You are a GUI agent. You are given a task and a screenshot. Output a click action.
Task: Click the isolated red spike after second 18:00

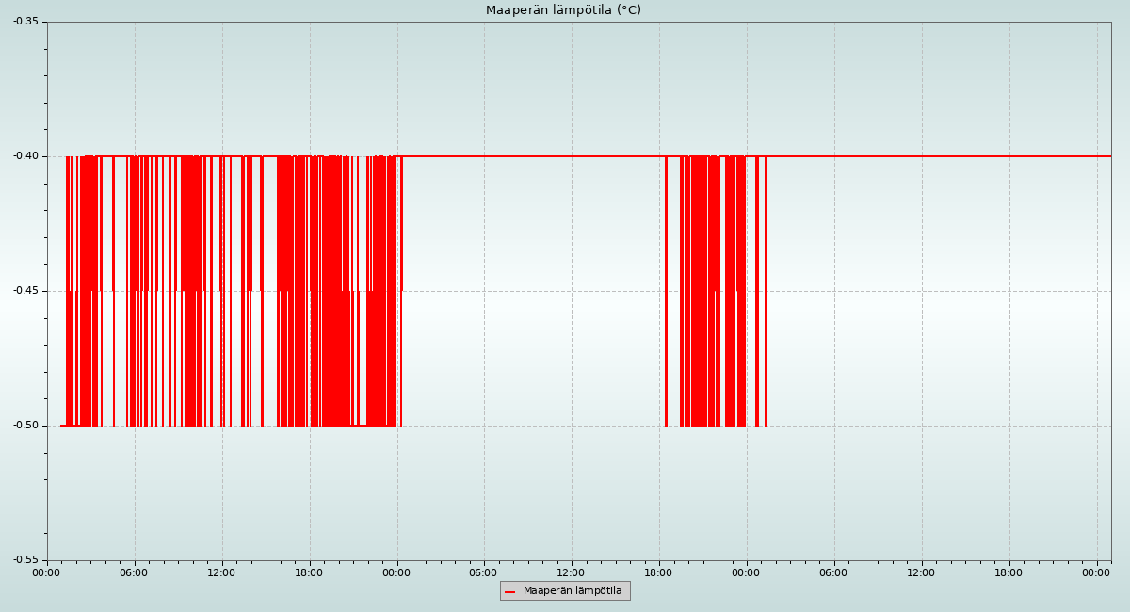[x=666, y=292]
